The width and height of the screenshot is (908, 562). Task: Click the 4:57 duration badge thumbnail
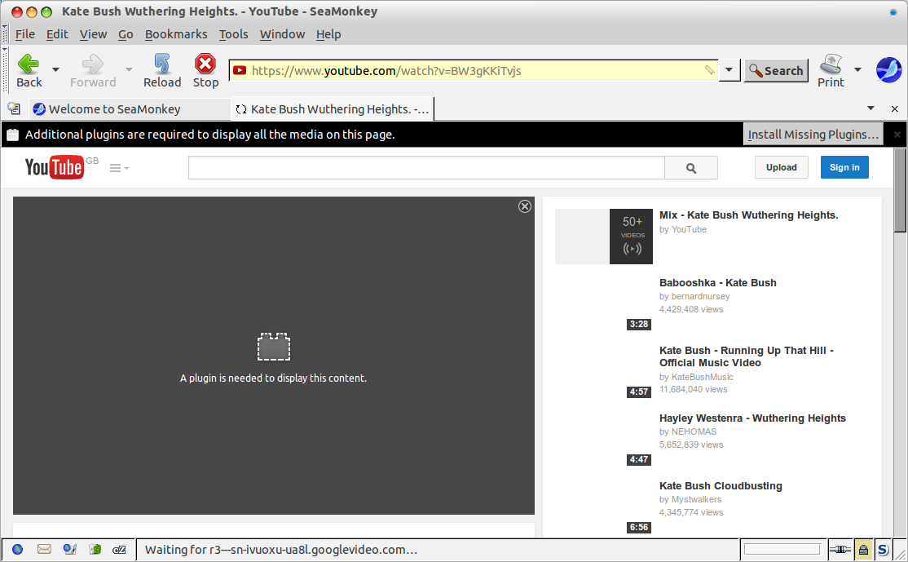[x=639, y=392]
